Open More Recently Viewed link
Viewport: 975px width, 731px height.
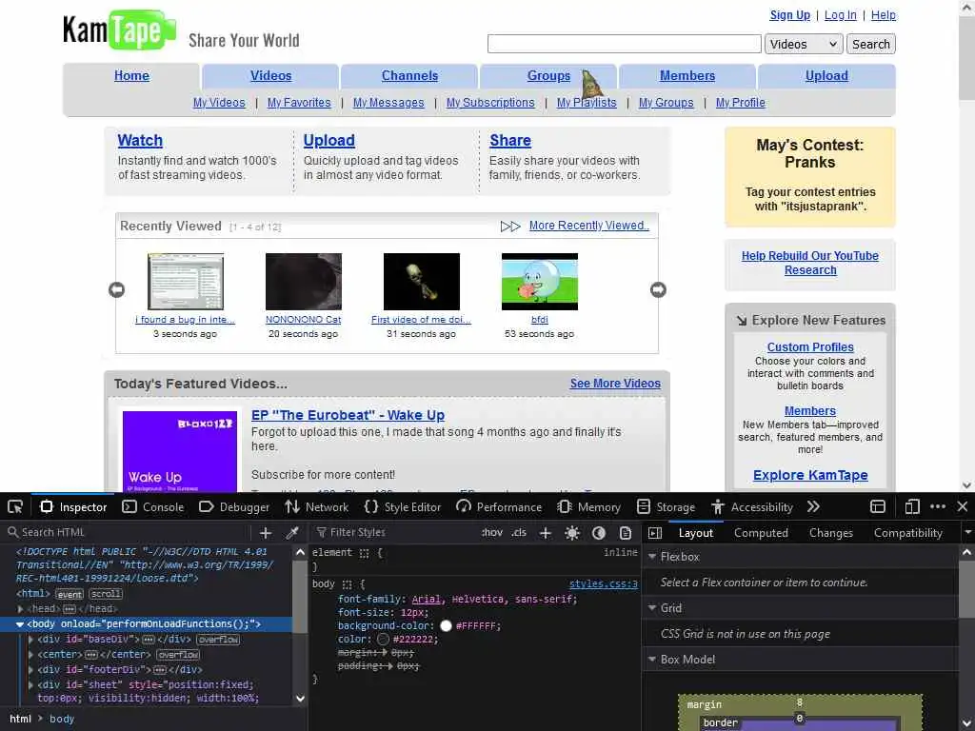pos(588,226)
